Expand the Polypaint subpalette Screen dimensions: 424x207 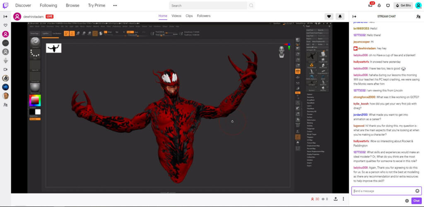click(310, 137)
